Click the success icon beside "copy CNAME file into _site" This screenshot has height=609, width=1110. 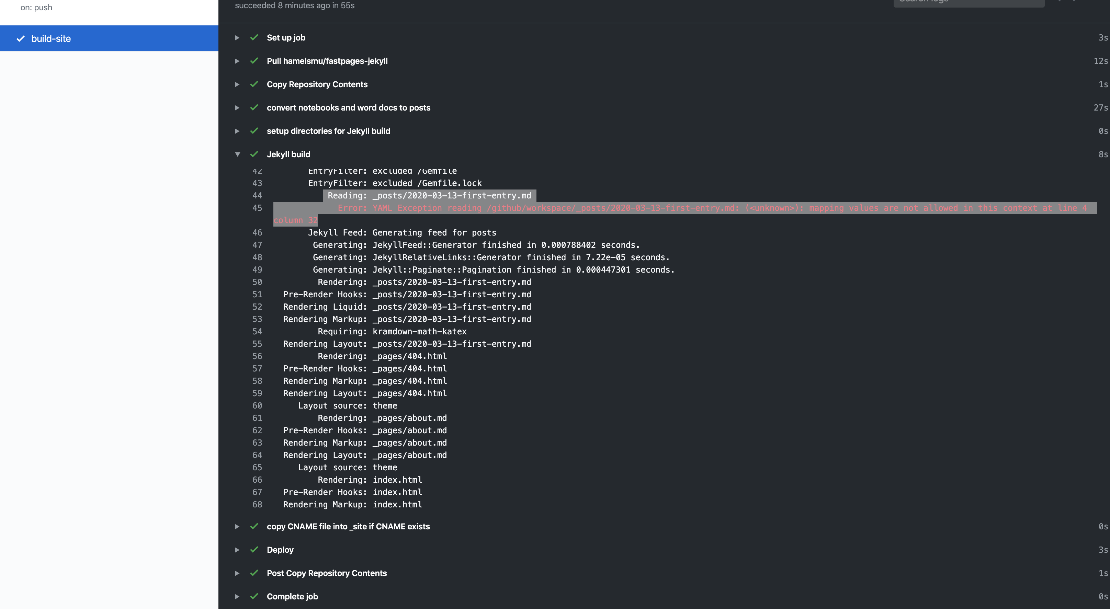click(x=254, y=526)
